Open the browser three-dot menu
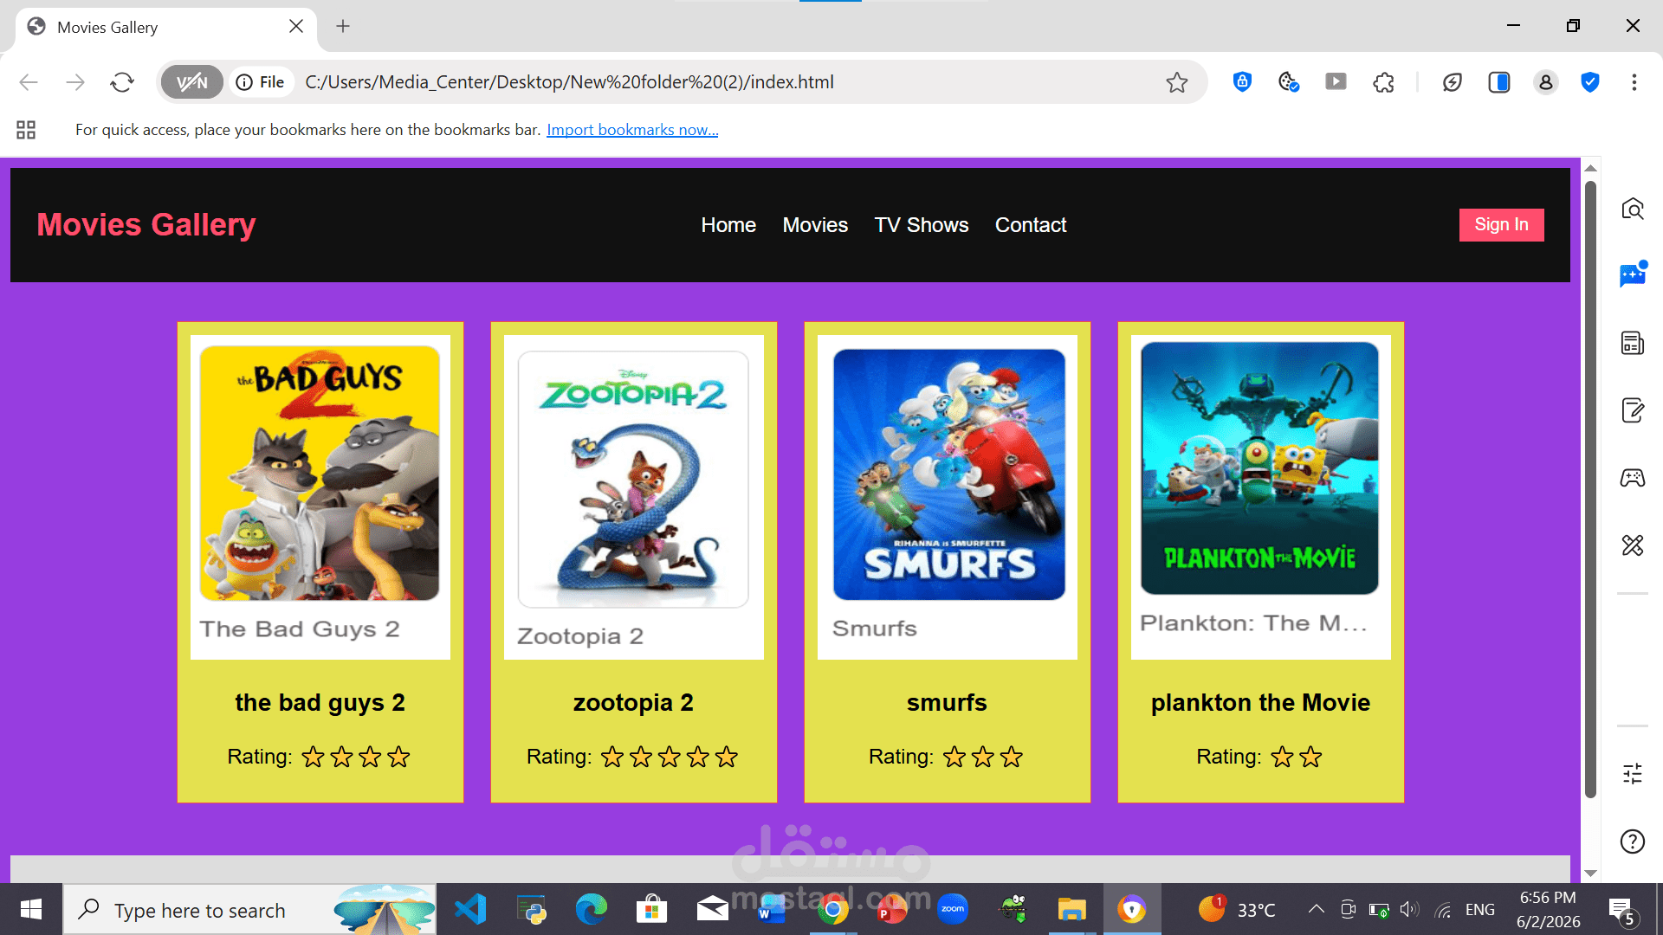The width and height of the screenshot is (1663, 935). pyautogui.click(x=1634, y=82)
